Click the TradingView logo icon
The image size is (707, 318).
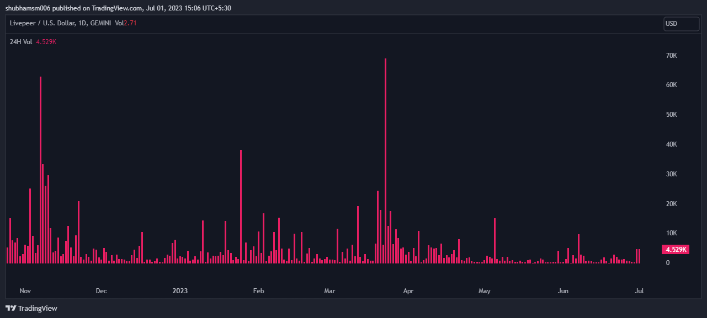(10, 309)
